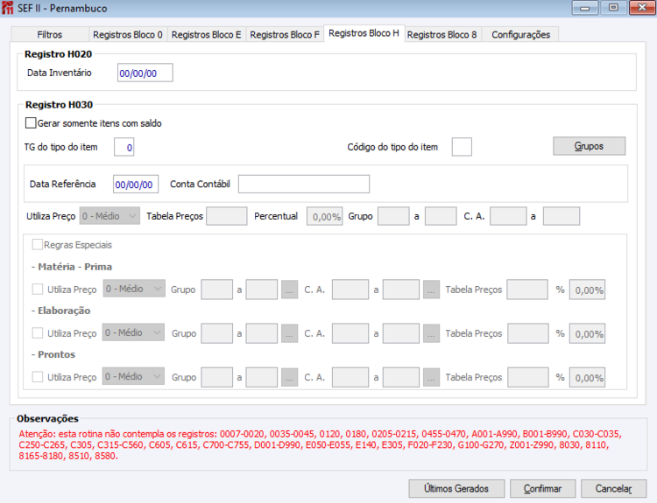Click Matéria - Prima Tabela Preços field

[x=527, y=290]
